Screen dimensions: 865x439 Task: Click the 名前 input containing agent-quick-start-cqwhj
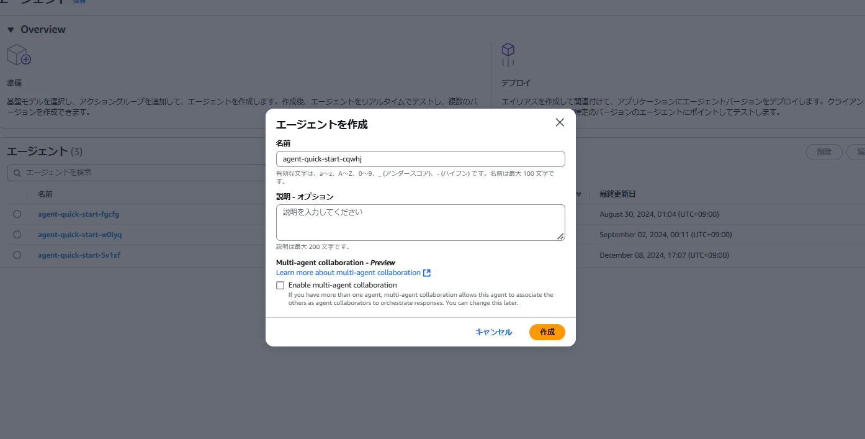coord(420,159)
